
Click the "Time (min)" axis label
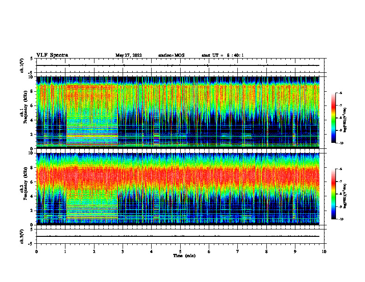point(184,256)
